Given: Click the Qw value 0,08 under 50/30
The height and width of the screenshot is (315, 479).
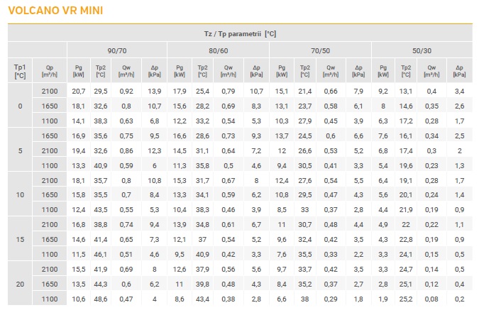Looking at the screenshot, I should point(431,299).
